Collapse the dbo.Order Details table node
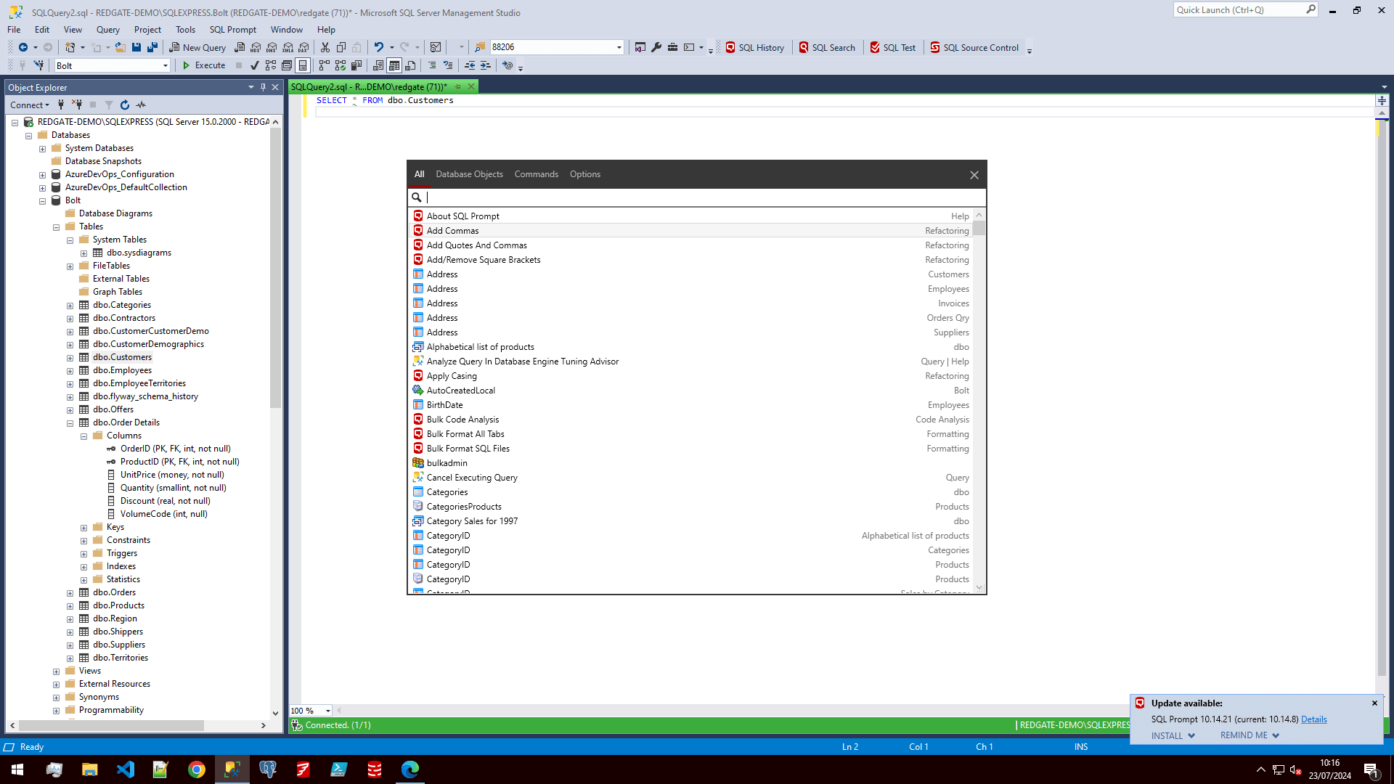Viewport: 1394px width, 784px height. click(x=70, y=423)
